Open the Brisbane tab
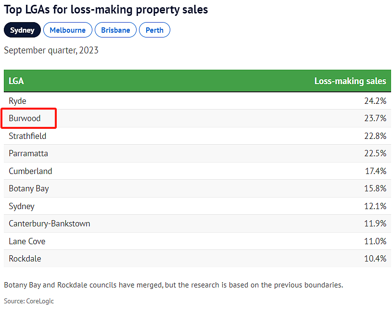The width and height of the screenshot is (392, 311). (x=115, y=30)
